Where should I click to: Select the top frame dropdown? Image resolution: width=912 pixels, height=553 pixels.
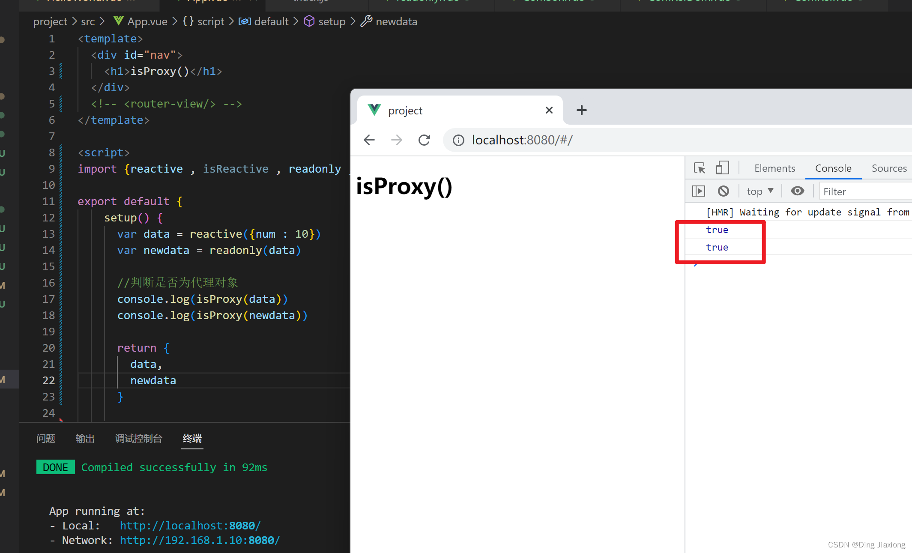[x=759, y=191]
